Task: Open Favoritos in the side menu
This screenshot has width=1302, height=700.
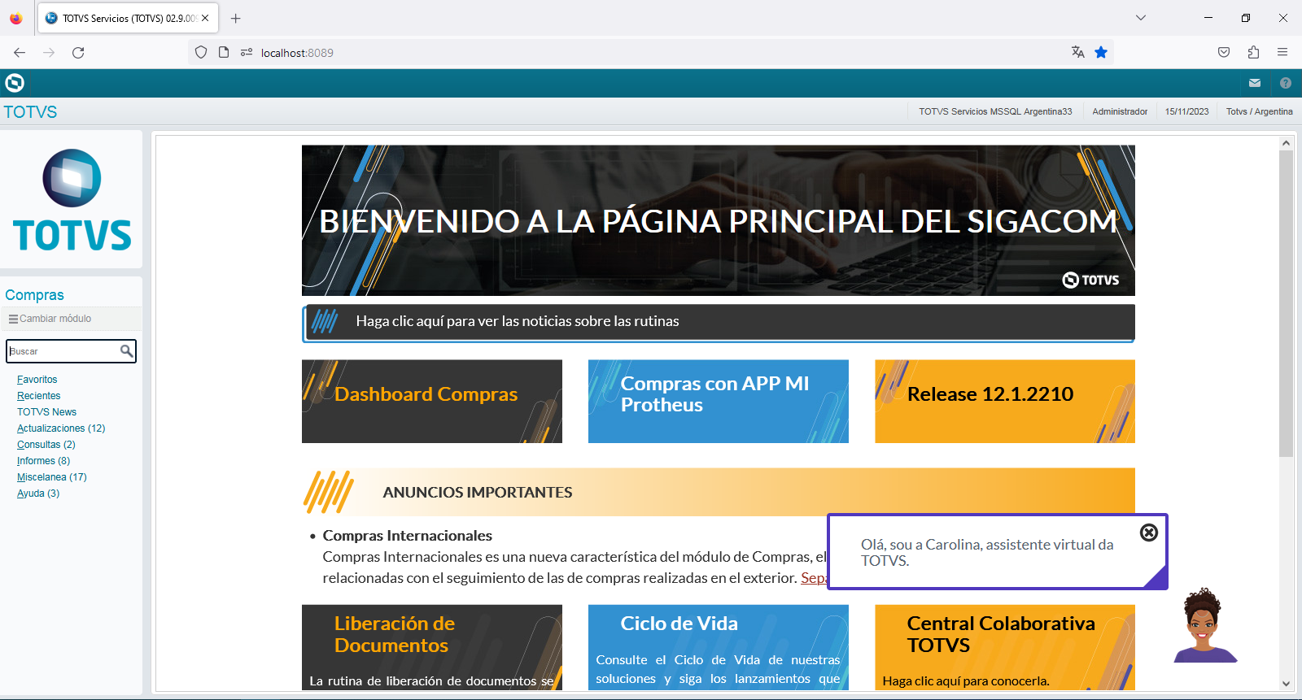Action: tap(37, 380)
